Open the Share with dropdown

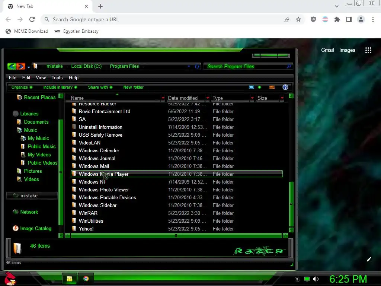100,87
